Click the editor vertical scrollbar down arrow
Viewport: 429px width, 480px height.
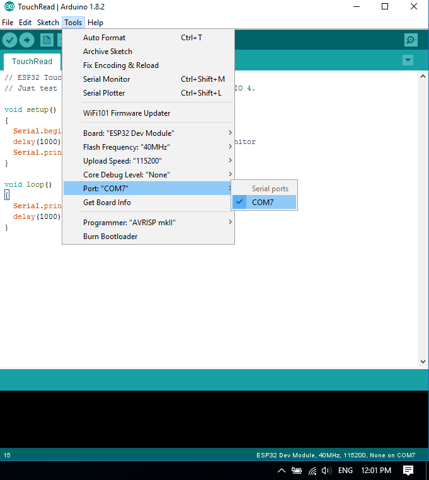423,362
